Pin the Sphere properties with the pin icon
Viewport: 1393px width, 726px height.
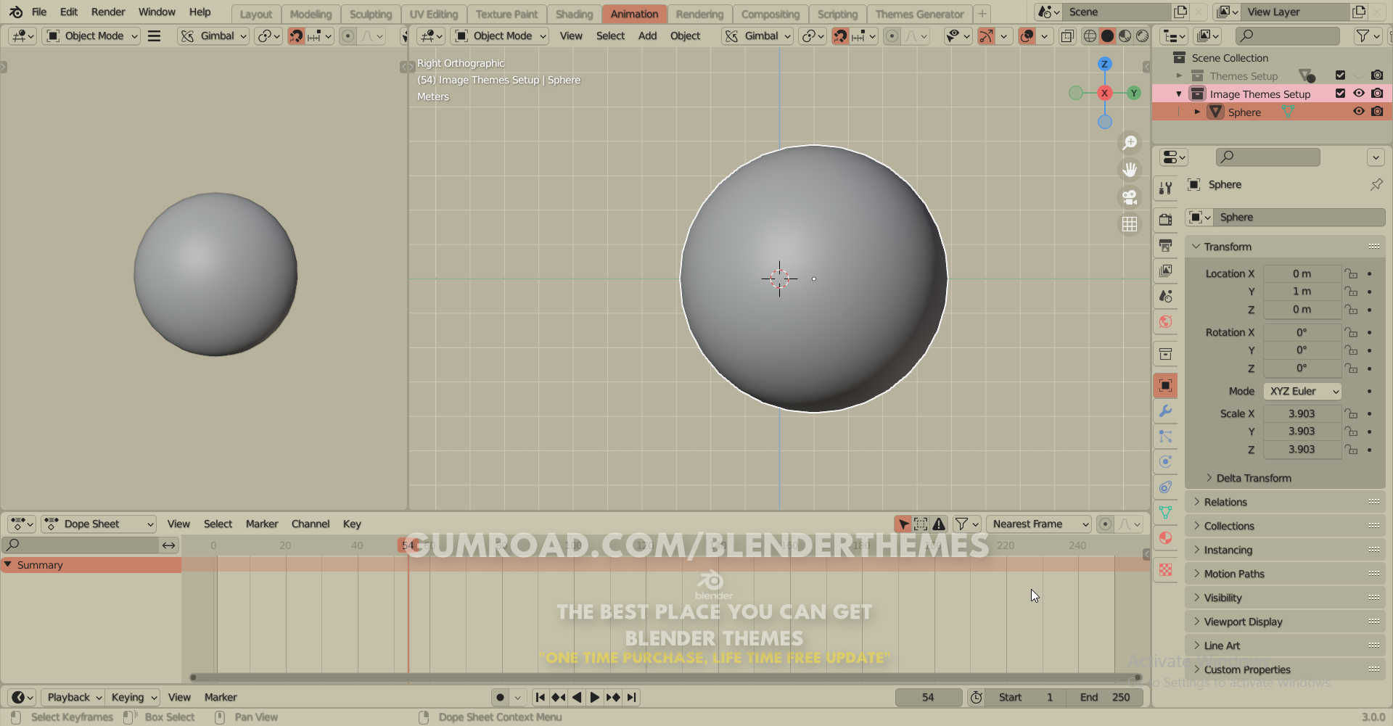[1376, 185]
